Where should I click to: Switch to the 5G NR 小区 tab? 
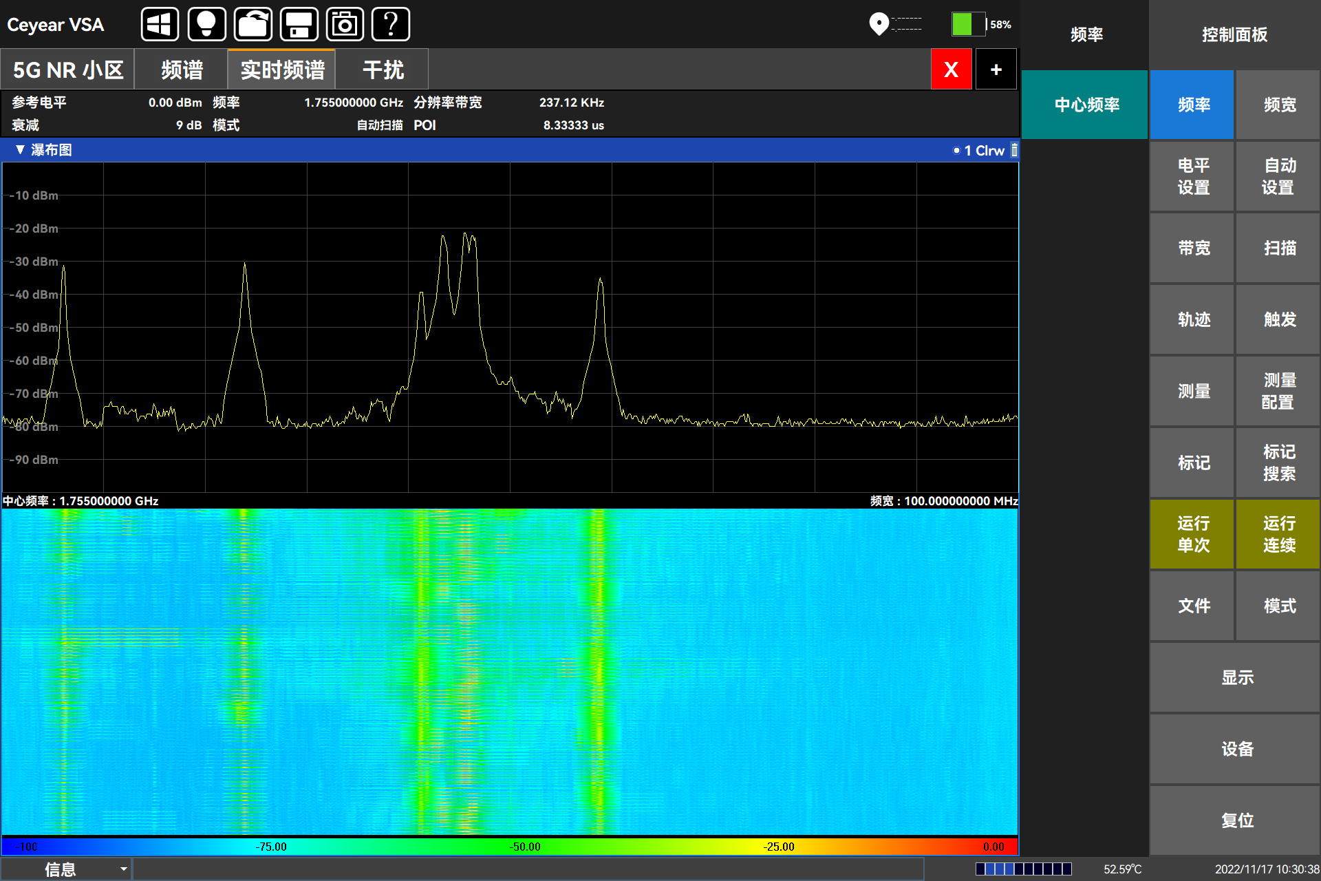[67, 70]
